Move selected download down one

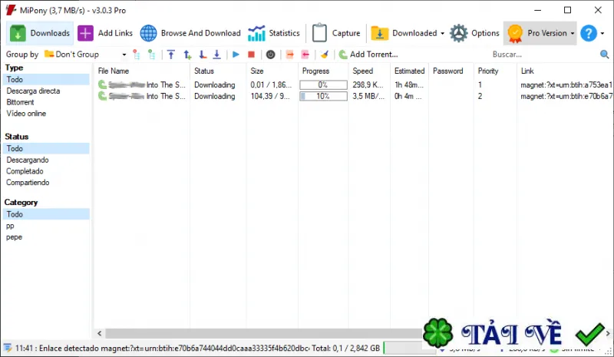click(x=202, y=55)
